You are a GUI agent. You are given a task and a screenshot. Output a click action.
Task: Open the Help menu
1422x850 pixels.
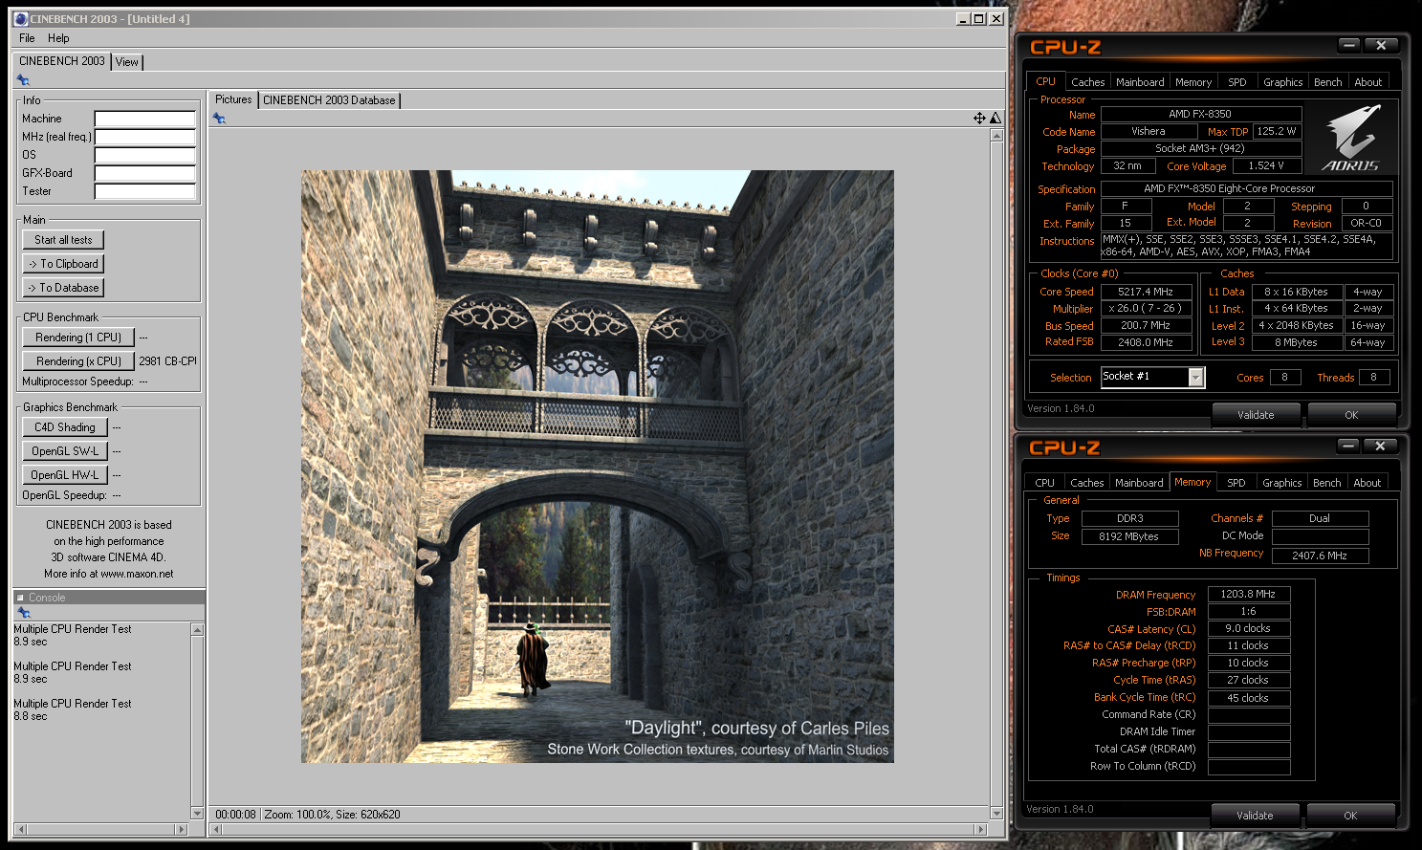58,38
